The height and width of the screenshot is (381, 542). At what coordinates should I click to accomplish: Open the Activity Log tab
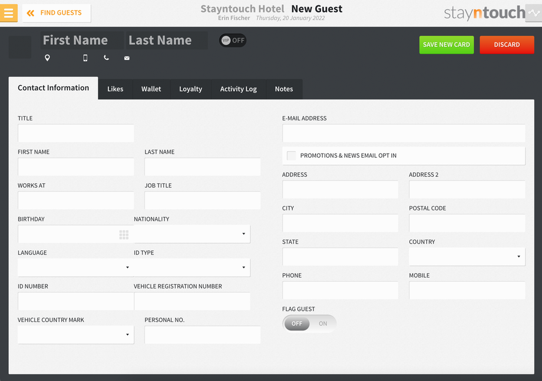pyautogui.click(x=239, y=89)
